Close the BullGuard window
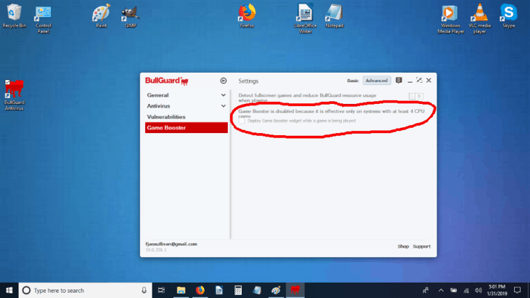 (x=429, y=80)
